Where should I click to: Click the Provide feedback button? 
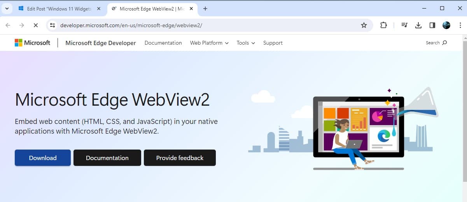tap(180, 158)
